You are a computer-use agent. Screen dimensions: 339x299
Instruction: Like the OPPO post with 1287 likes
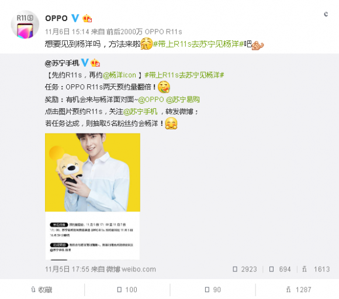pyautogui.click(x=299, y=290)
